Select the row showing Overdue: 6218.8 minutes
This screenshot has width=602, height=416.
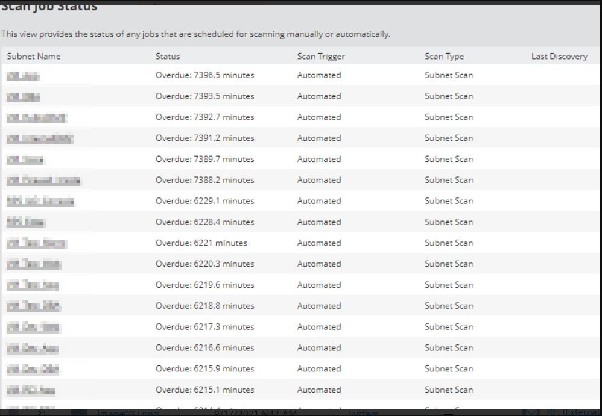tap(205, 305)
